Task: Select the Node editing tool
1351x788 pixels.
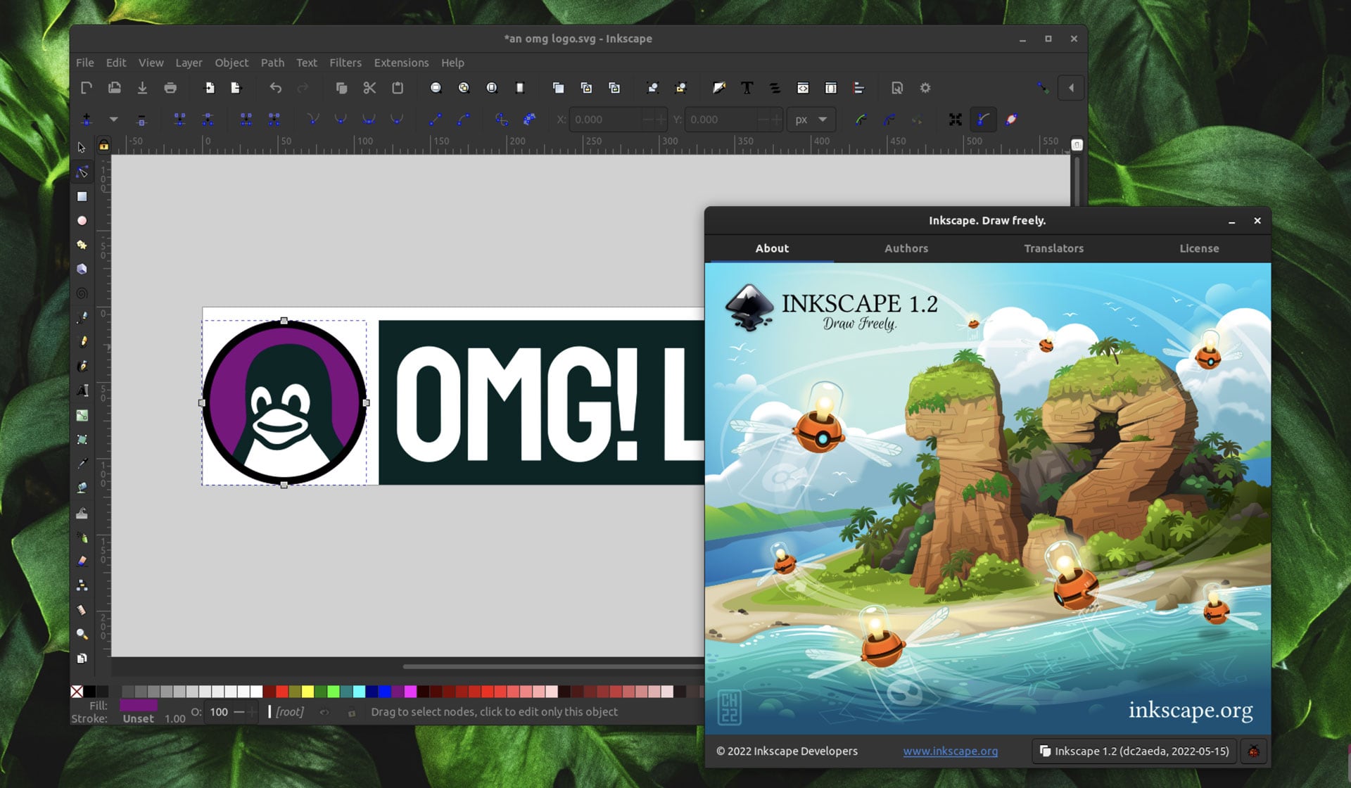Action: click(82, 171)
